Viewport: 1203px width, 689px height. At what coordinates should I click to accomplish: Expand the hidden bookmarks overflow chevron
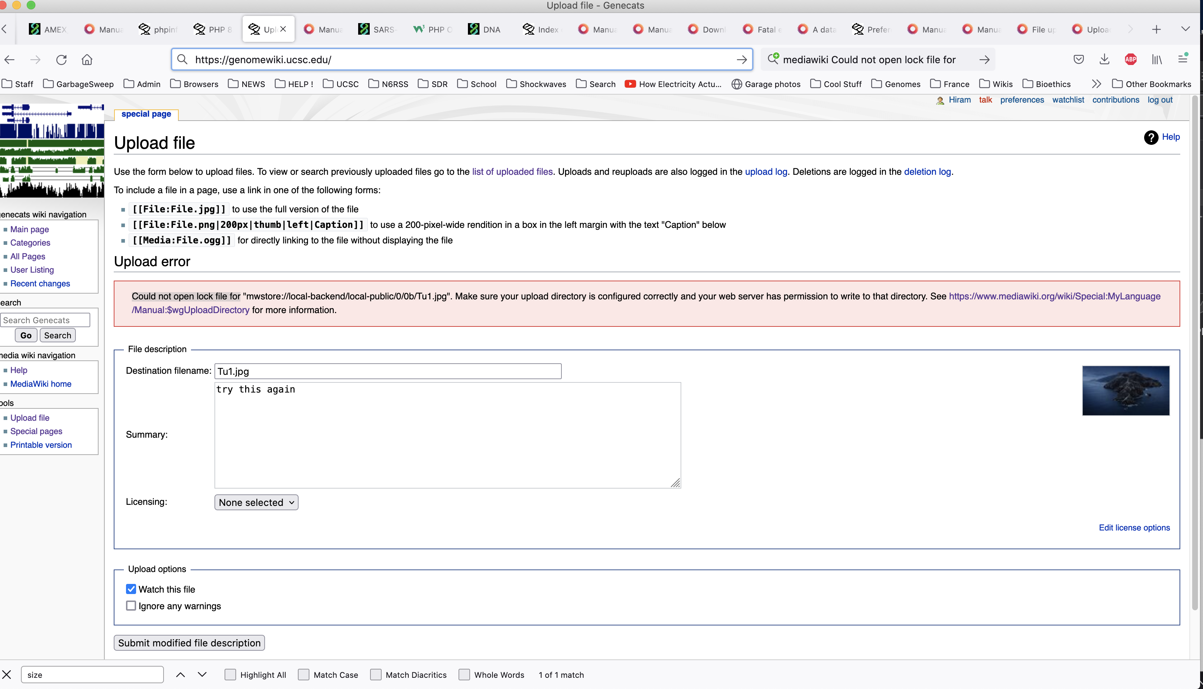(x=1096, y=84)
